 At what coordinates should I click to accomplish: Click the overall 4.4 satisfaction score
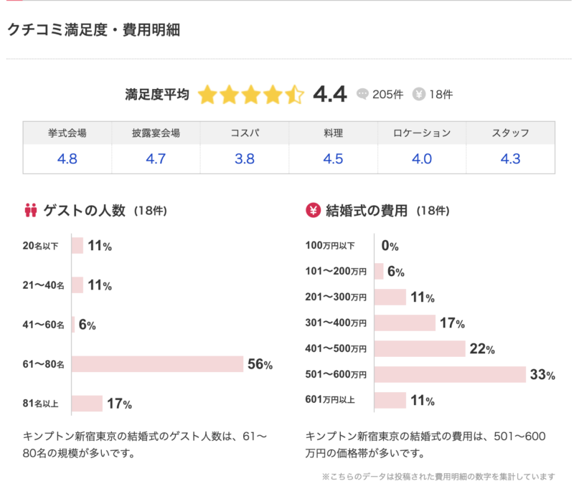click(330, 94)
